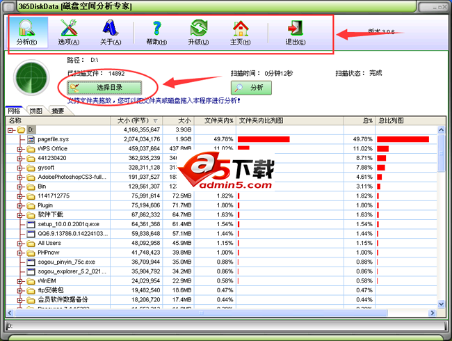Viewport: 452px width, 341px height.
Task: Expand the 1141712775 folder node
Action: (19, 196)
